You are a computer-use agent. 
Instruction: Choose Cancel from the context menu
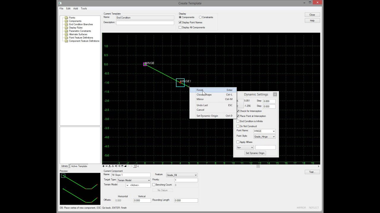pos(213,110)
